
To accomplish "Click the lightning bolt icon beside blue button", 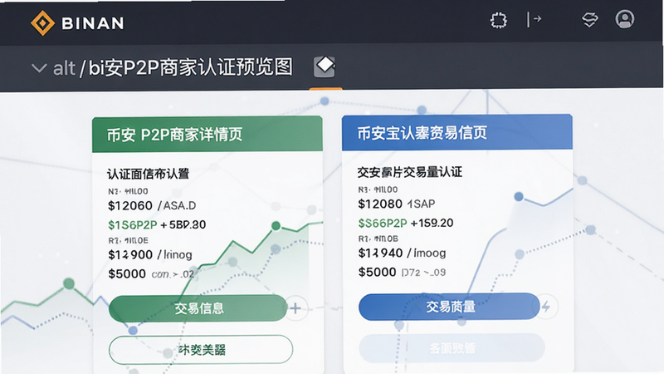I will [x=546, y=306].
